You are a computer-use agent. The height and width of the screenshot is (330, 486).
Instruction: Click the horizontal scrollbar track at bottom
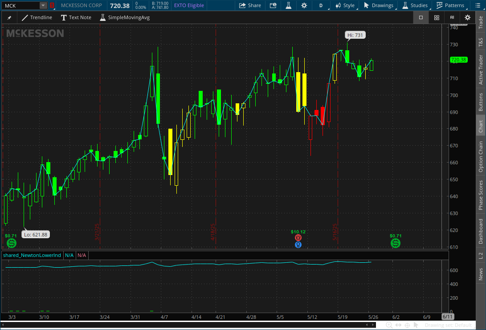[189, 325]
